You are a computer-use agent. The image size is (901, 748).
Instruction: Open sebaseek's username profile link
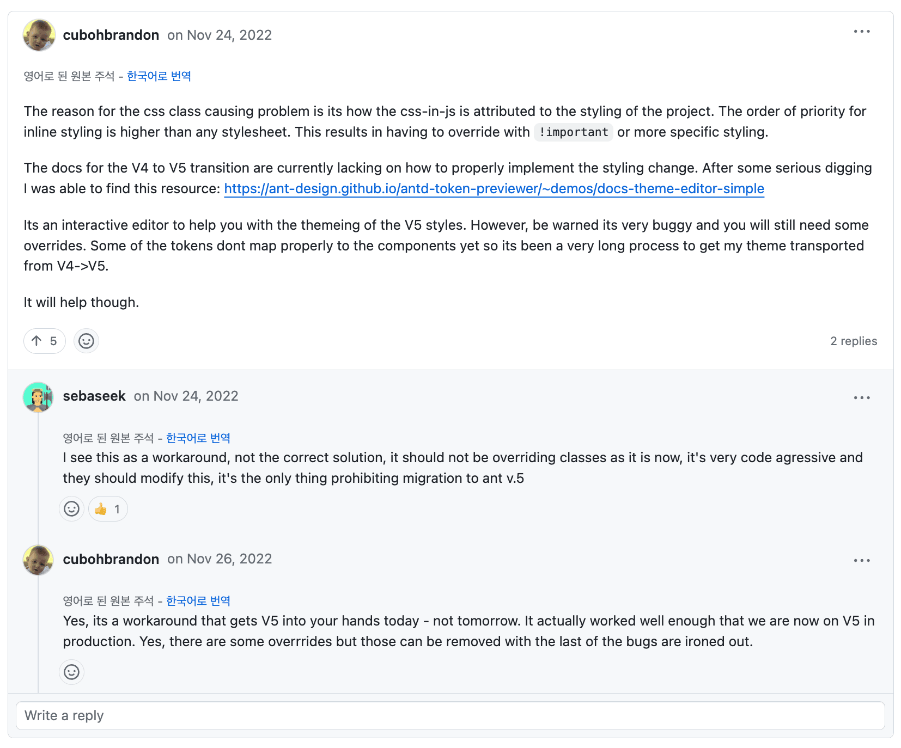94,396
